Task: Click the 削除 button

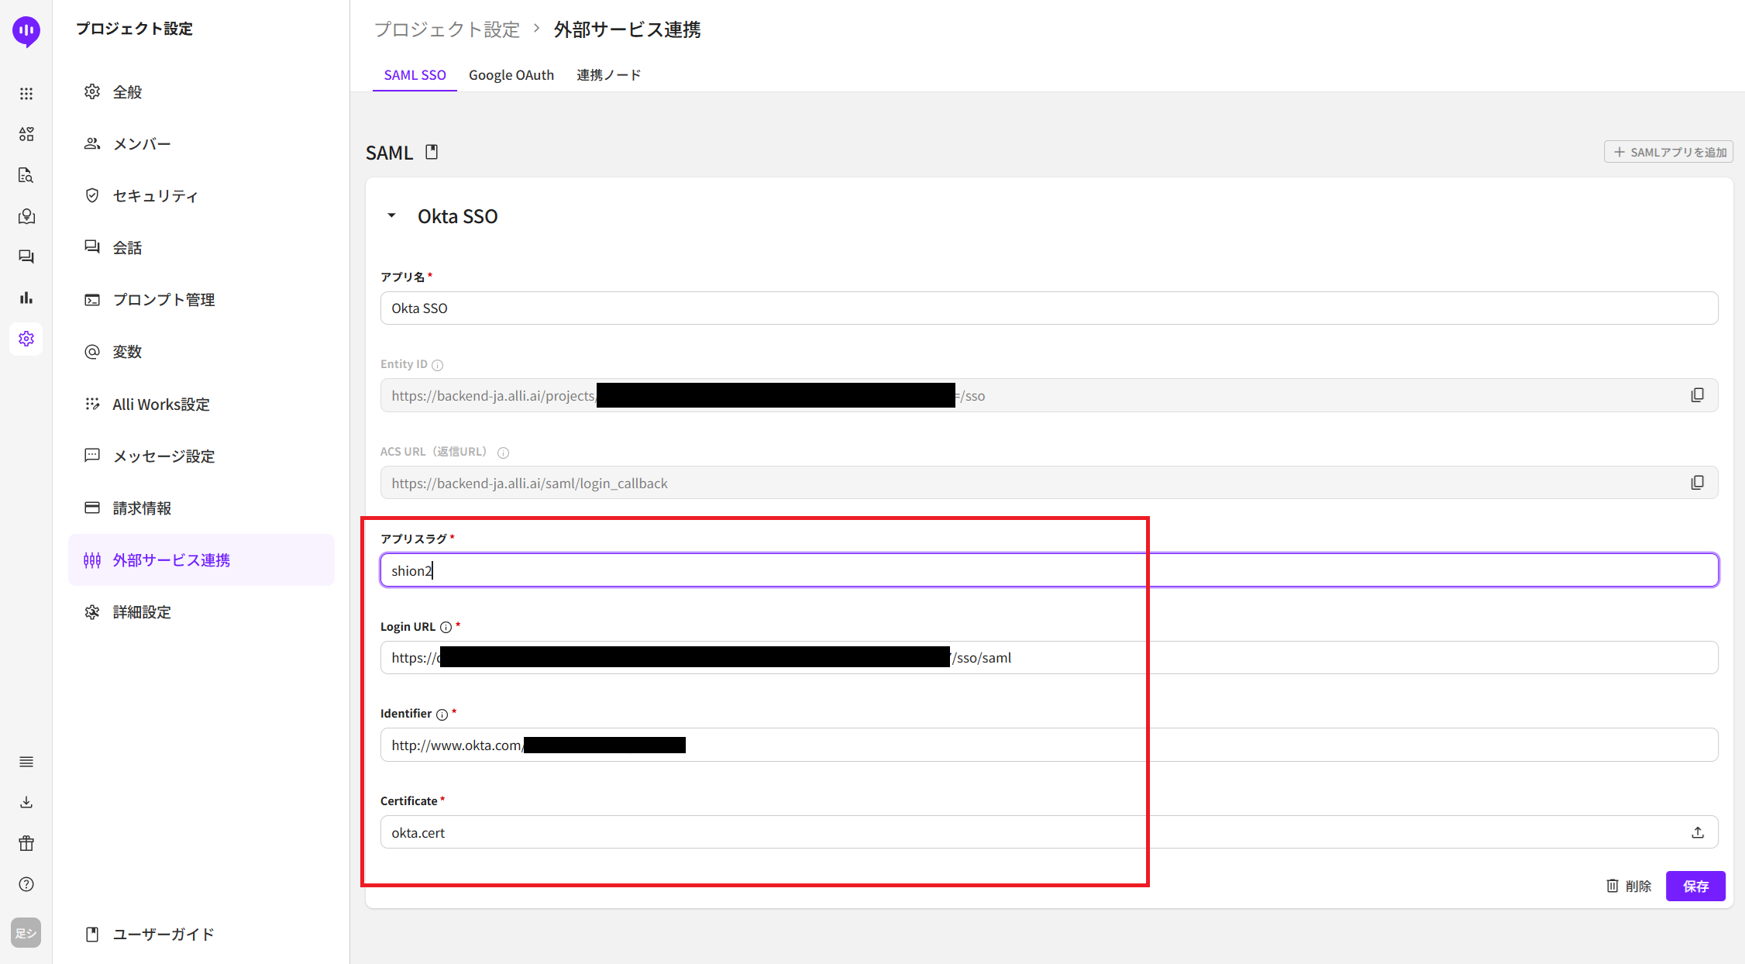Action: (1629, 886)
